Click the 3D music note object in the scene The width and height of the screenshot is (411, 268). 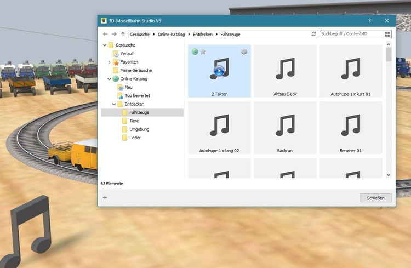pos(27,232)
